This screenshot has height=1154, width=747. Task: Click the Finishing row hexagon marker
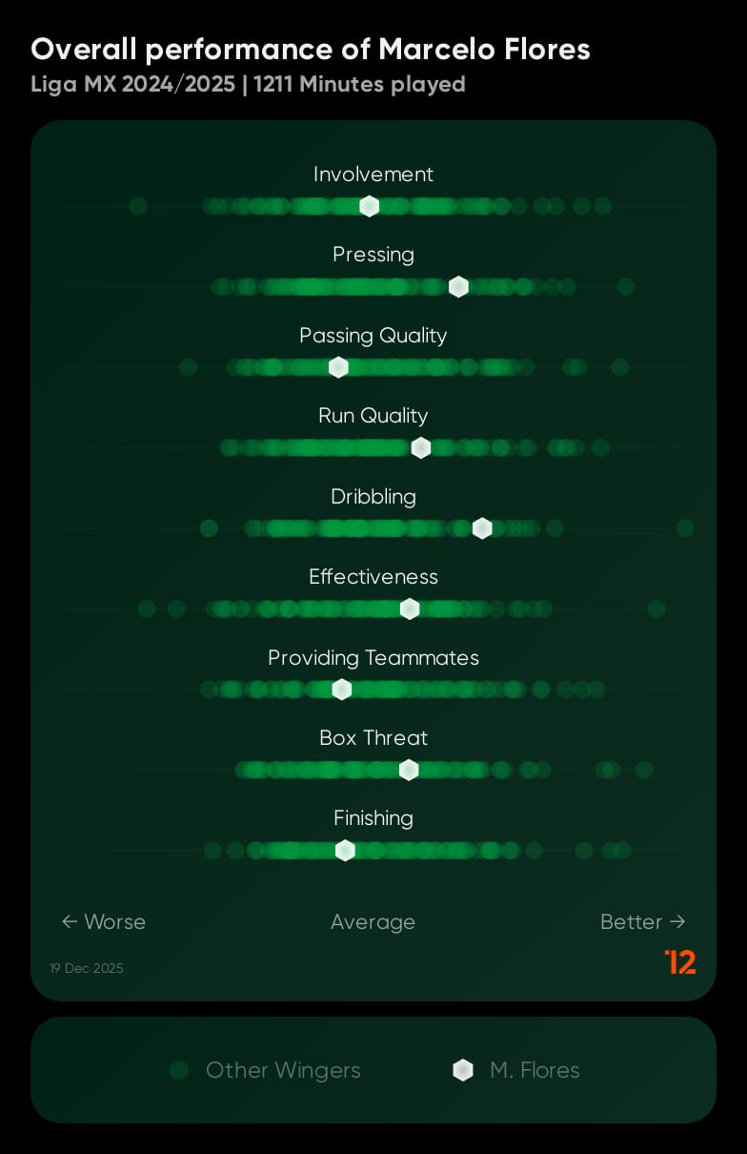coord(346,850)
